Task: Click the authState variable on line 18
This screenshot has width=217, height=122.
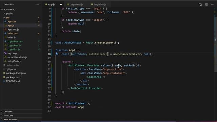Action: 79,54
